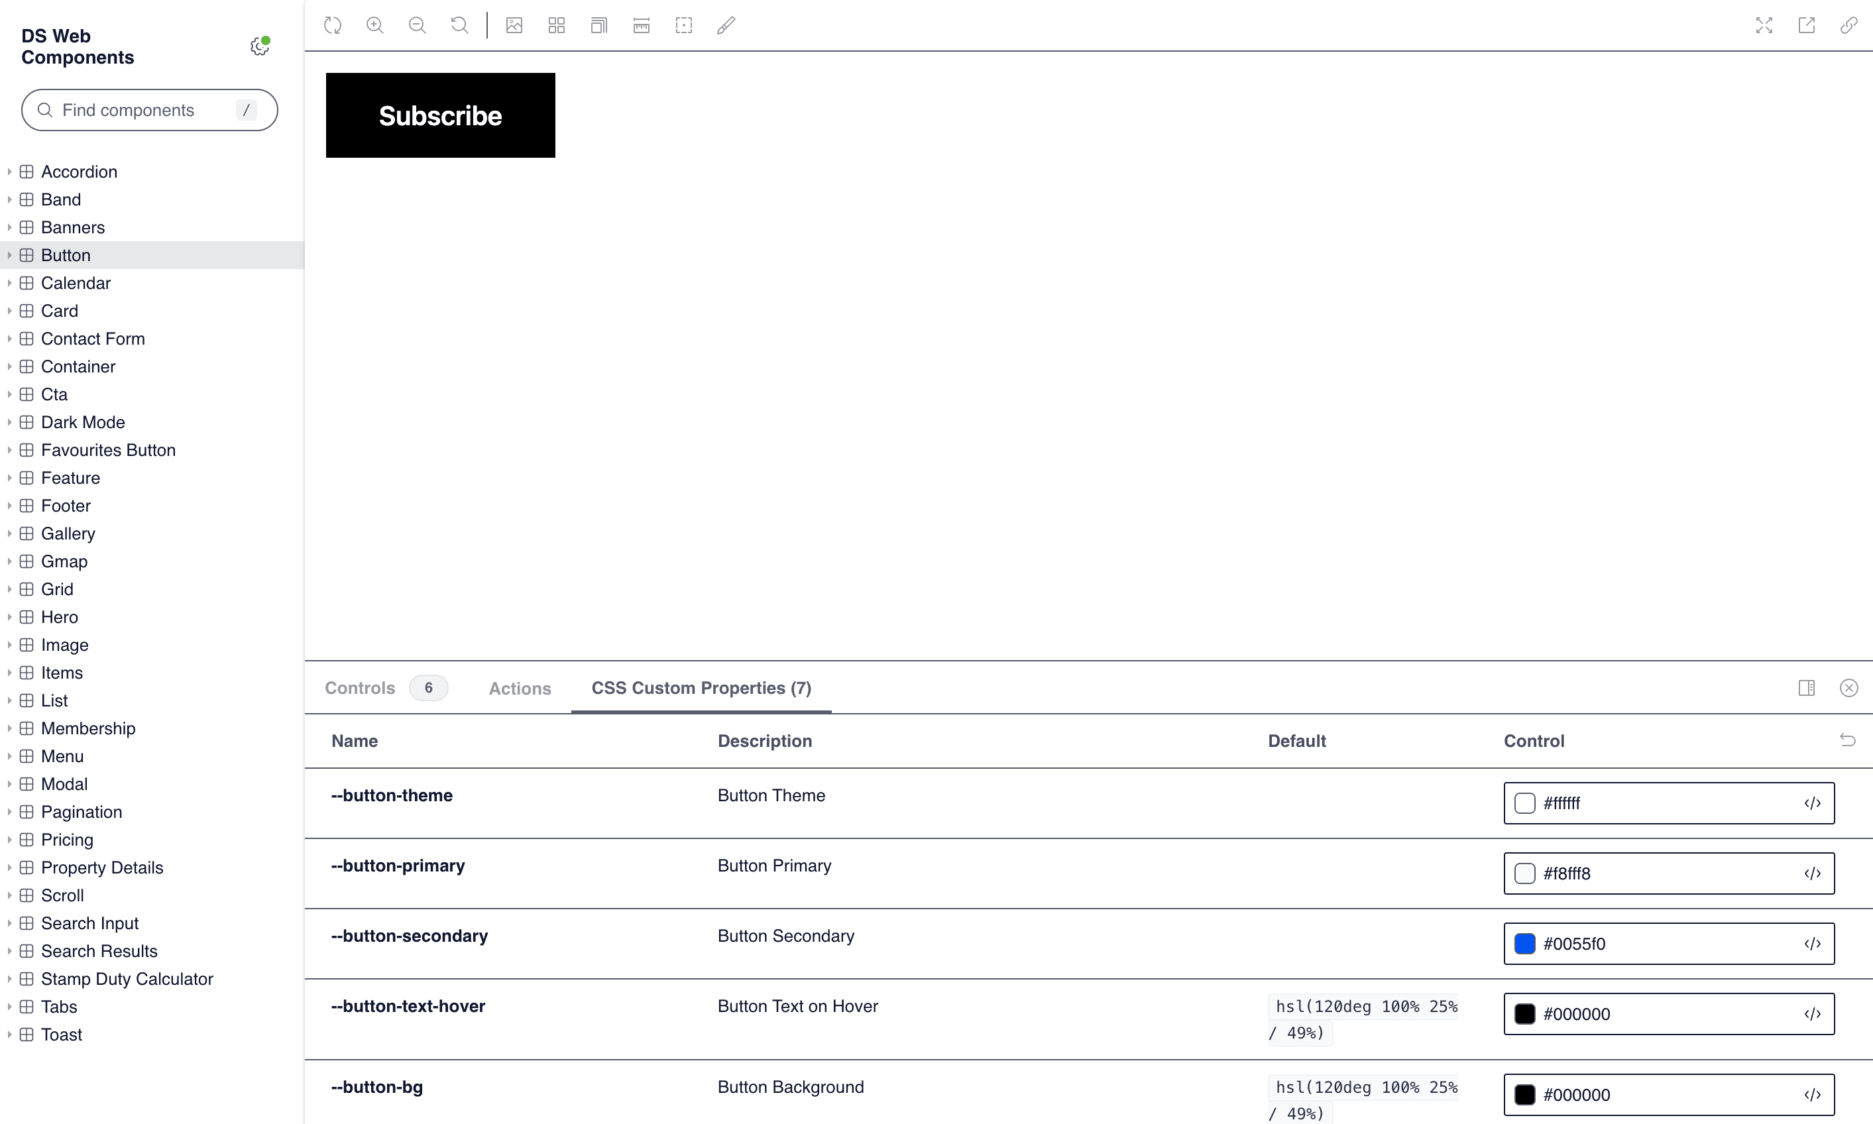Reset all CSS custom property controls
The height and width of the screenshot is (1124, 1873).
1848,740
